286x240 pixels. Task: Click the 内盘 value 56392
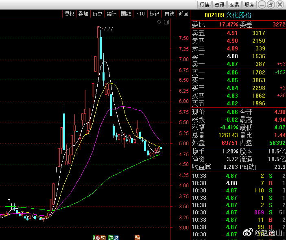pos(277,143)
